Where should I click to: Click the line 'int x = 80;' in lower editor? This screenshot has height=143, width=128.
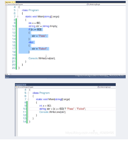click(x=45, y=106)
